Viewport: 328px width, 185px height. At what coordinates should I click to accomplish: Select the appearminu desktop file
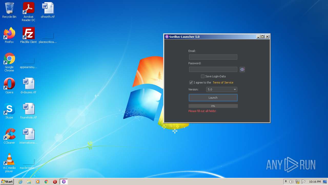[28, 63]
